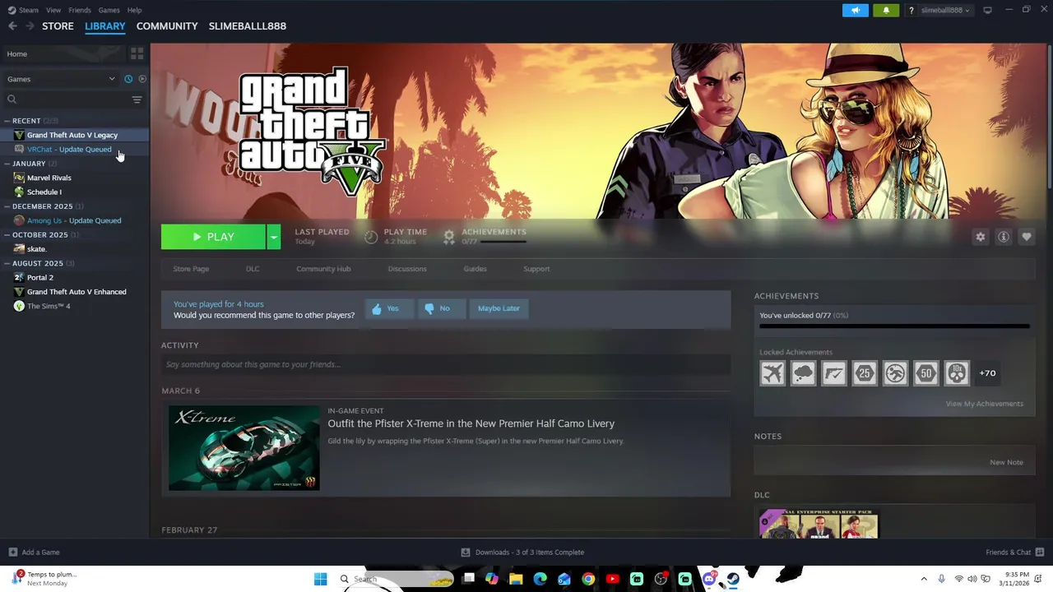Viewport: 1053px width, 592px height.
Task: Open the Games menu
Action: pos(109,10)
